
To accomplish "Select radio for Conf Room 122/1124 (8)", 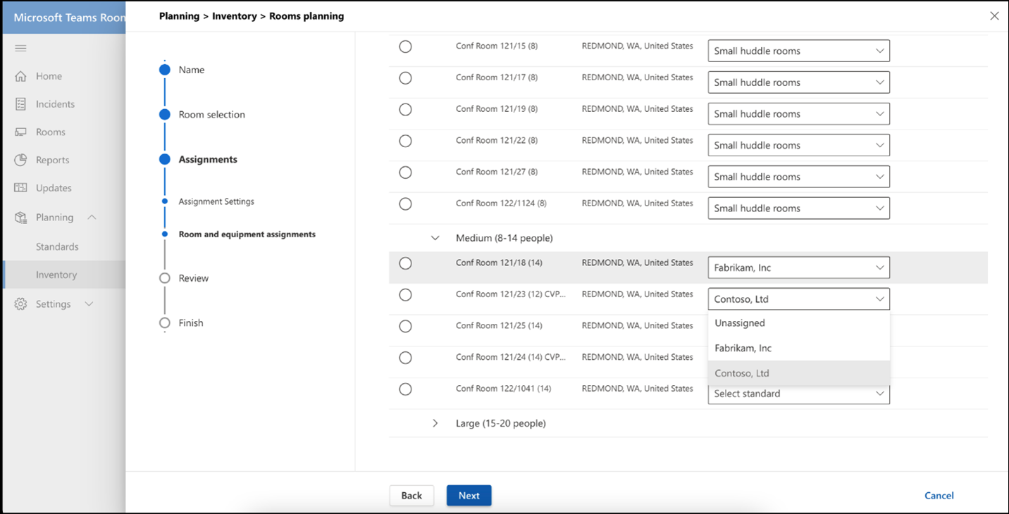I will [405, 204].
